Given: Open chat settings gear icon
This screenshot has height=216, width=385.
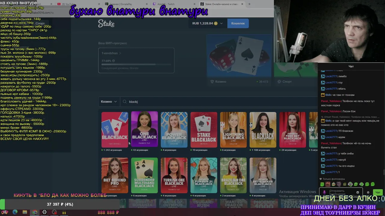Looking at the screenshot, I should pyautogui.click(x=368, y=193).
